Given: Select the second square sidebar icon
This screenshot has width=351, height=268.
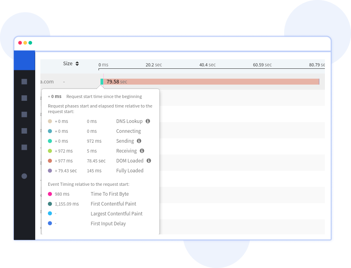Looking at the screenshot, I should click(24, 98).
